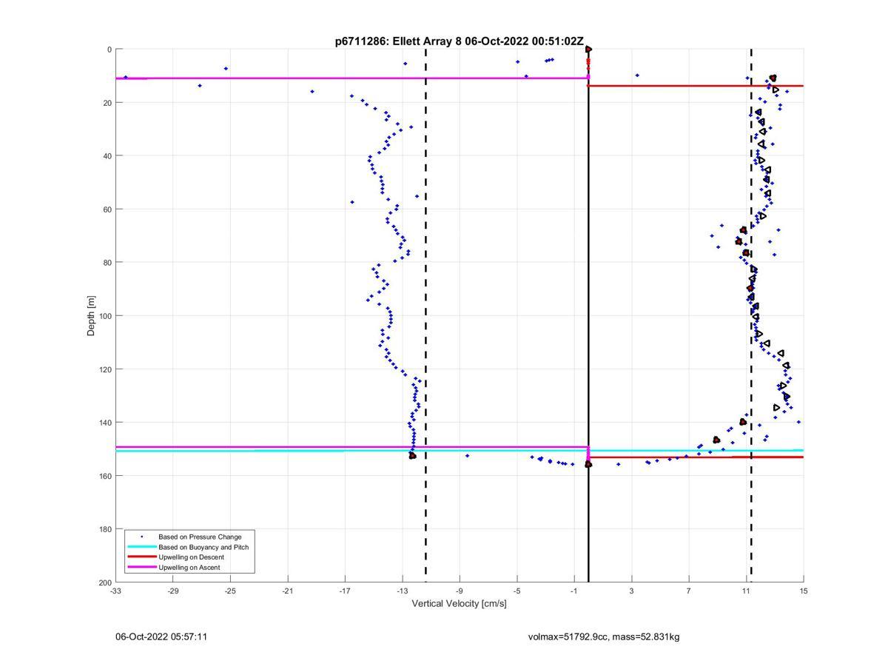Click the 'volmax=51792.9cc, mass=52.831kg' footer text
Viewport: 888px width, 655px height.
[x=604, y=636]
